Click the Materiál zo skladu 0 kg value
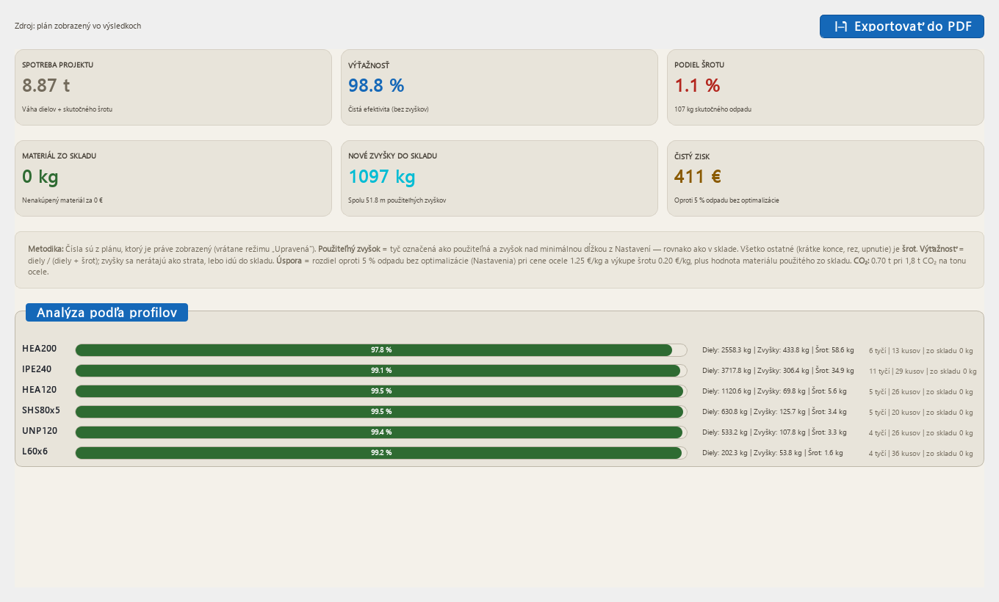Viewport: 999px width, 602px height. pos(40,177)
